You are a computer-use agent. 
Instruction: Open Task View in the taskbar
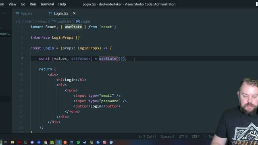click(6, 142)
